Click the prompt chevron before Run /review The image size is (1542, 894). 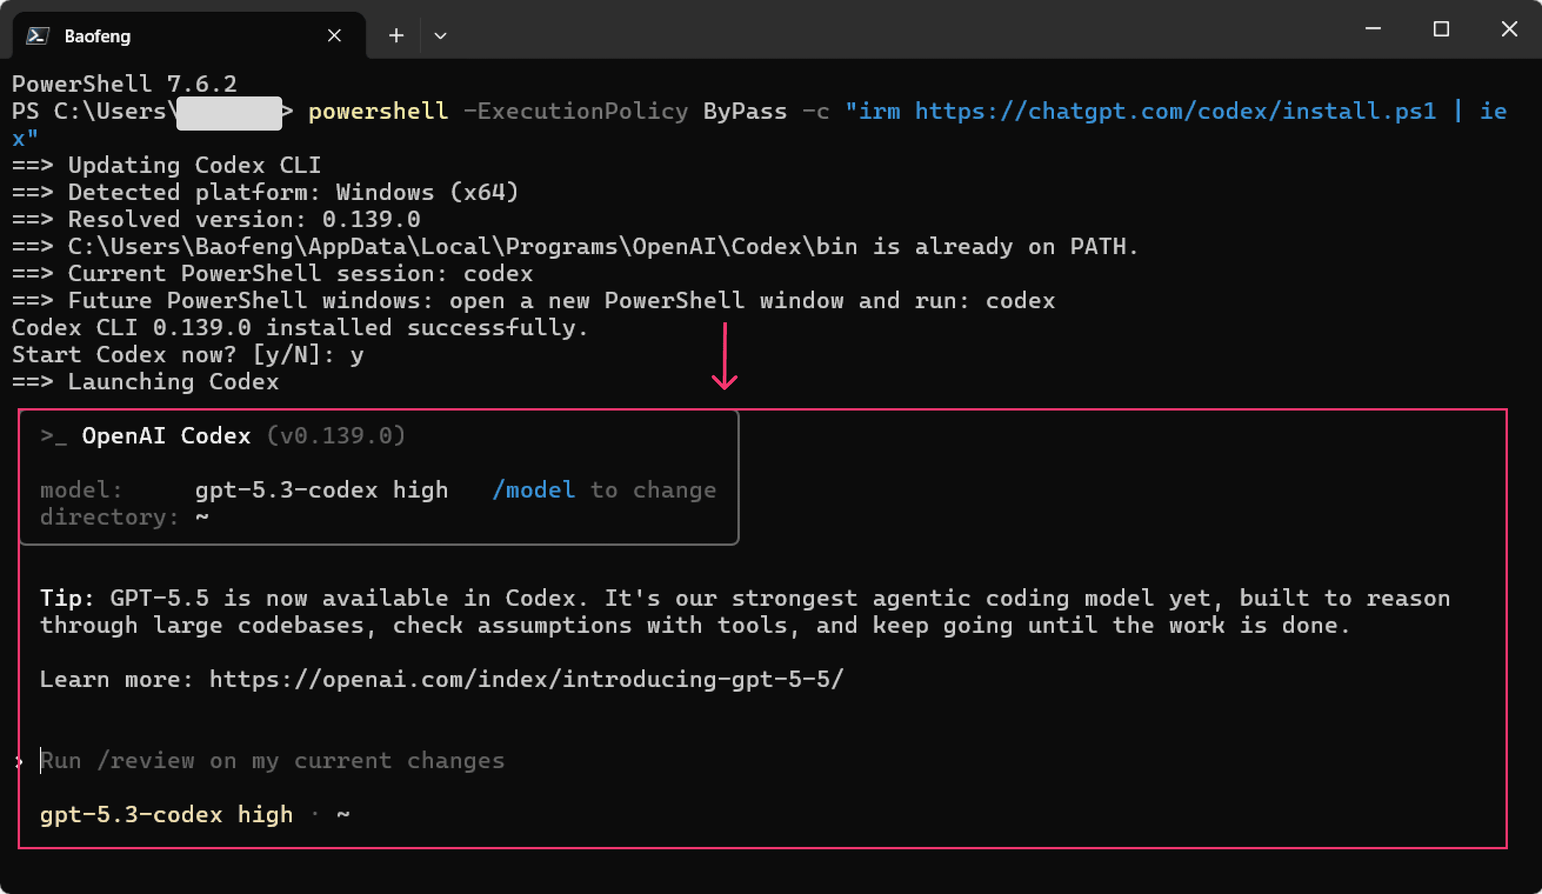[x=19, y=761]
